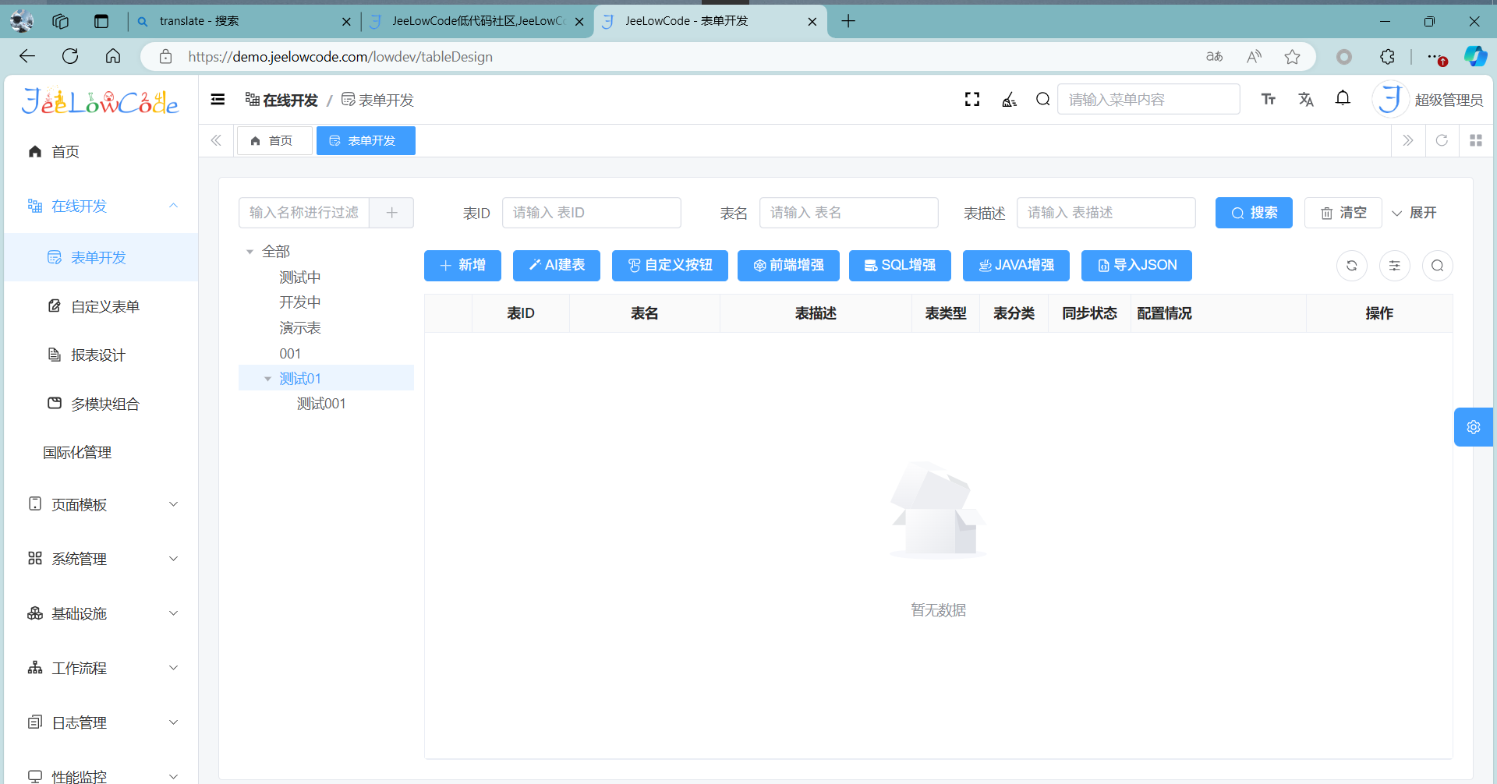Click the 表名 input field
This screenshot has width=1497, height=784.
(848, 213)
